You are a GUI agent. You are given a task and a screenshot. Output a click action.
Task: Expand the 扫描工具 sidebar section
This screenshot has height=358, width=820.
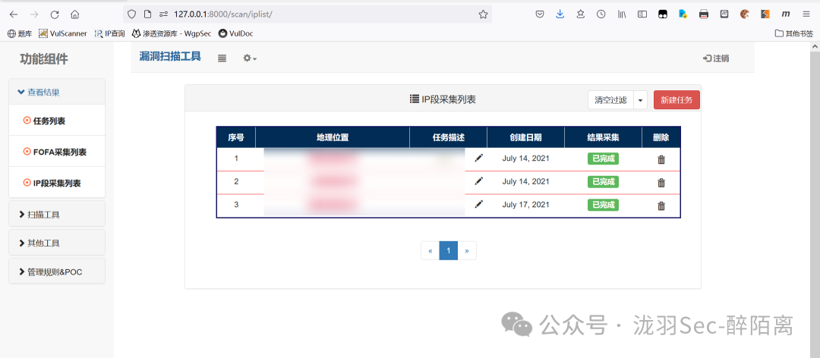[x=57, y=215]
